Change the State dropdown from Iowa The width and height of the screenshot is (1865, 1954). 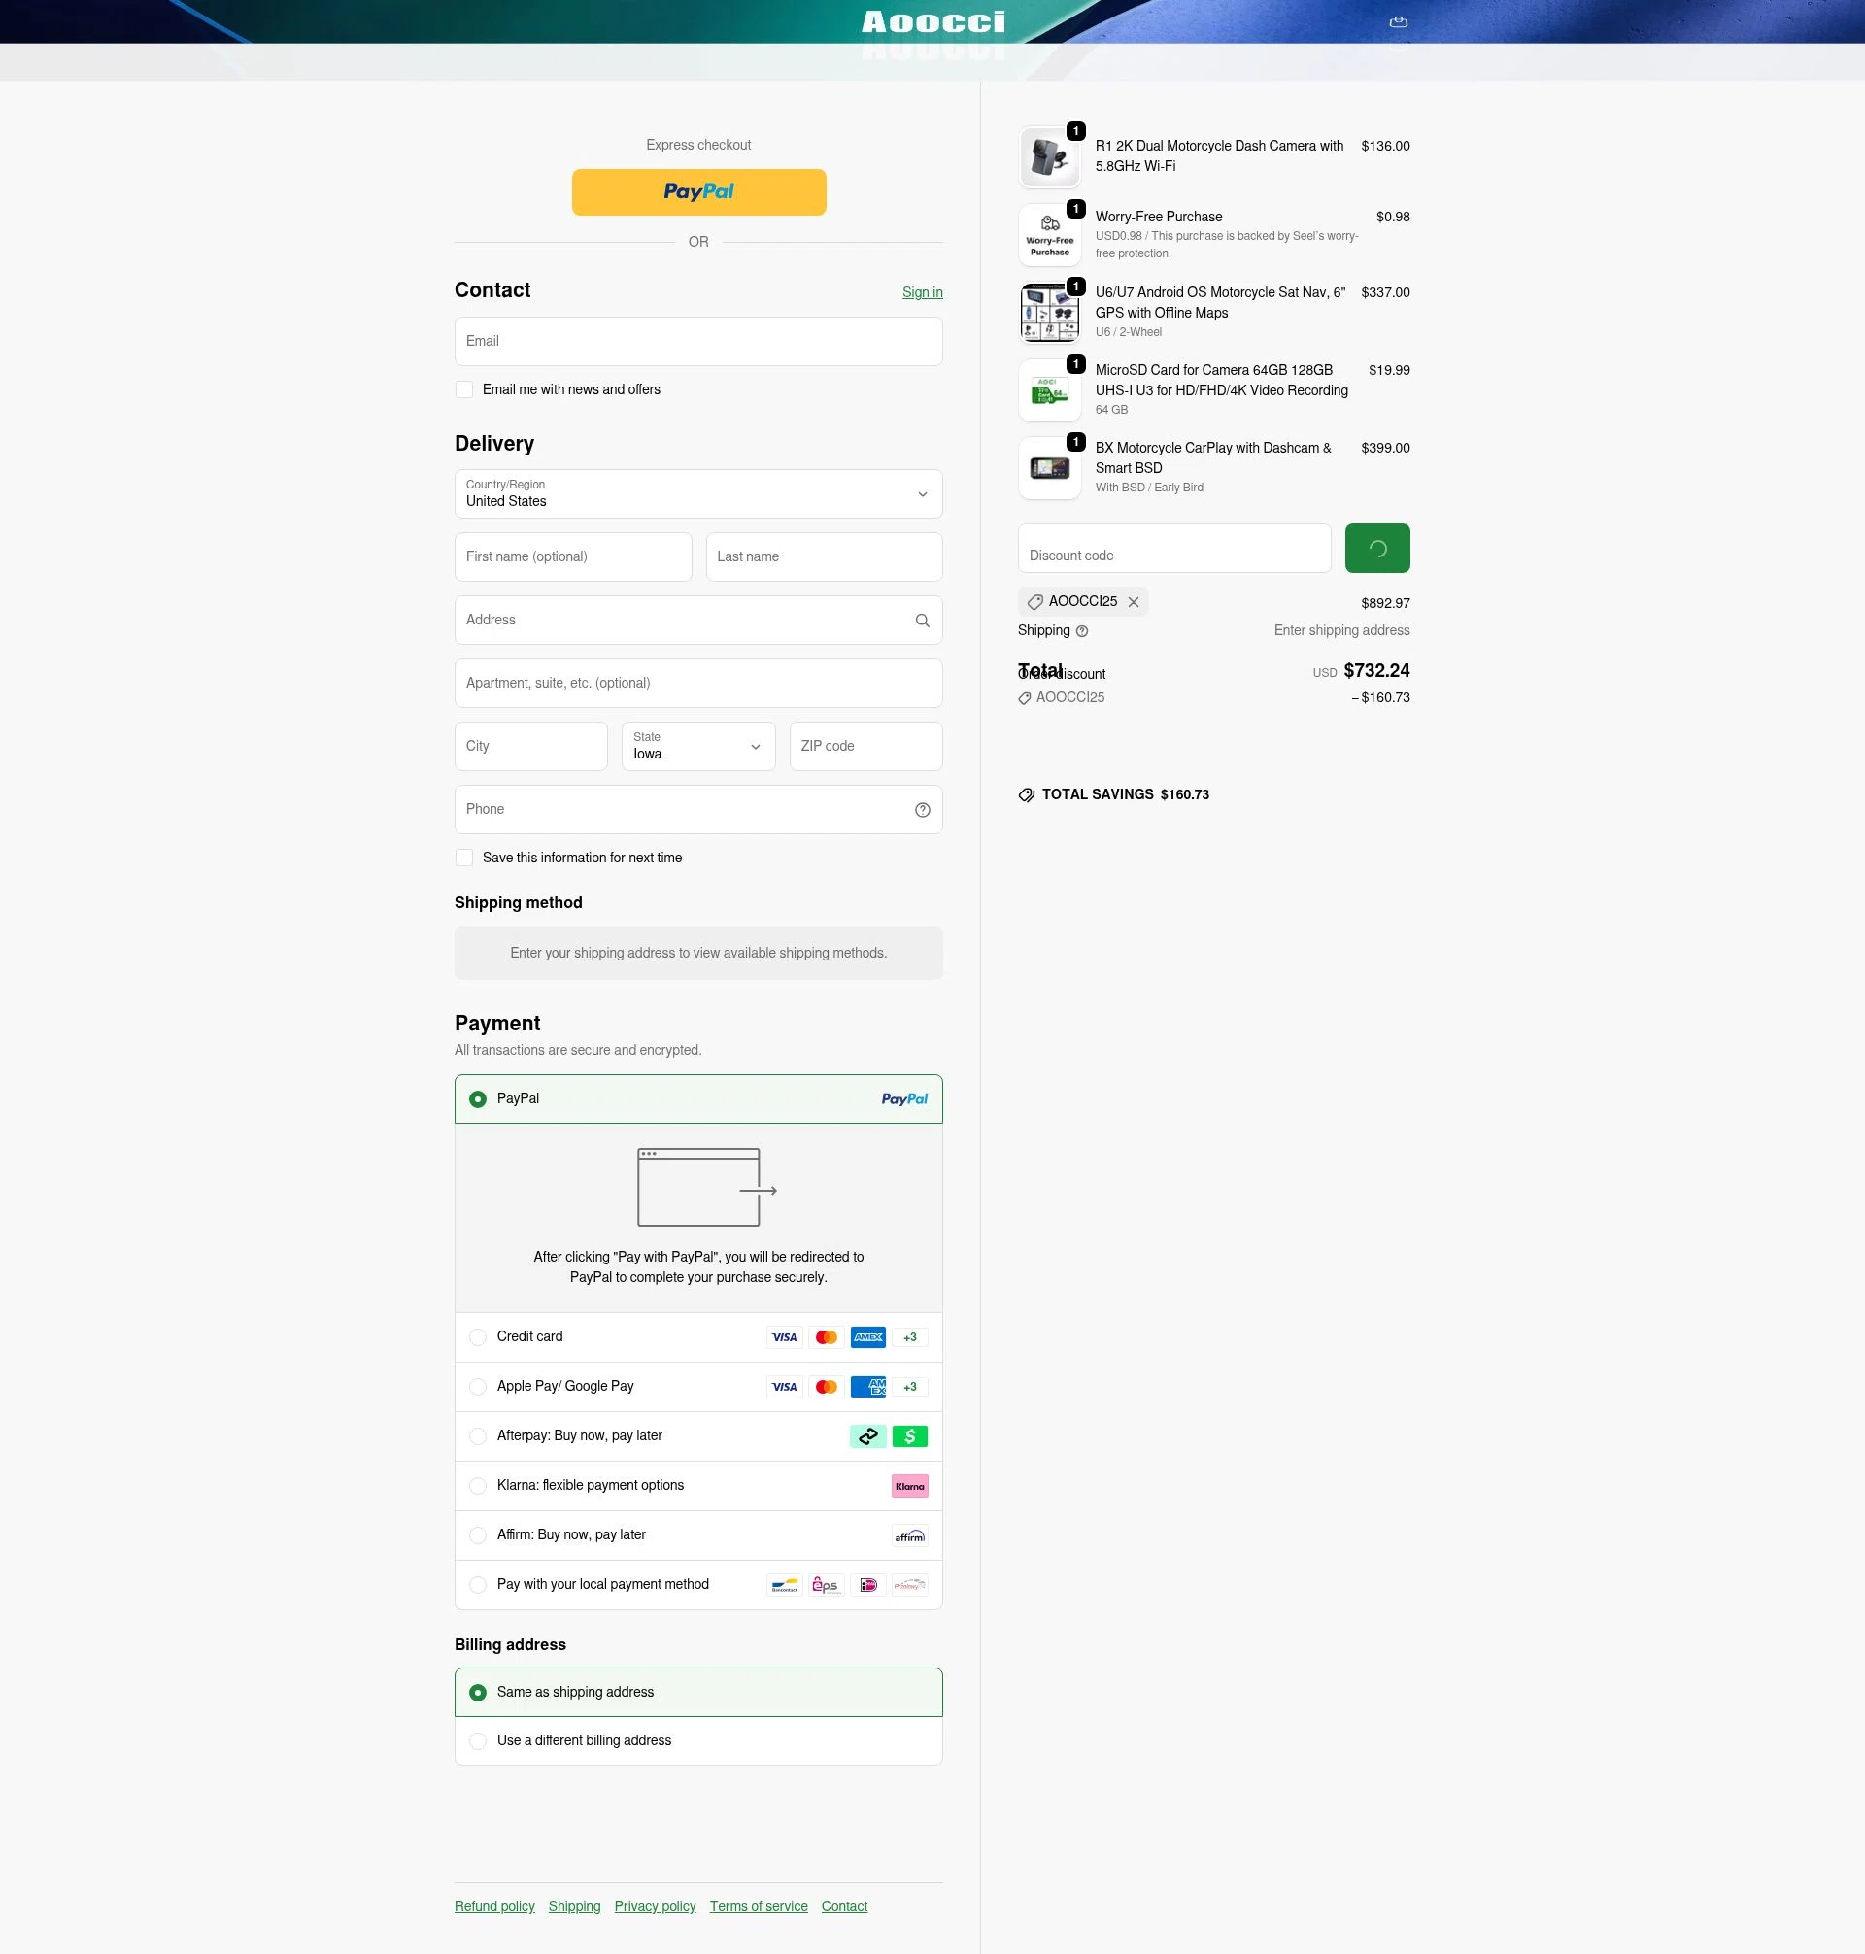point(697,747)
